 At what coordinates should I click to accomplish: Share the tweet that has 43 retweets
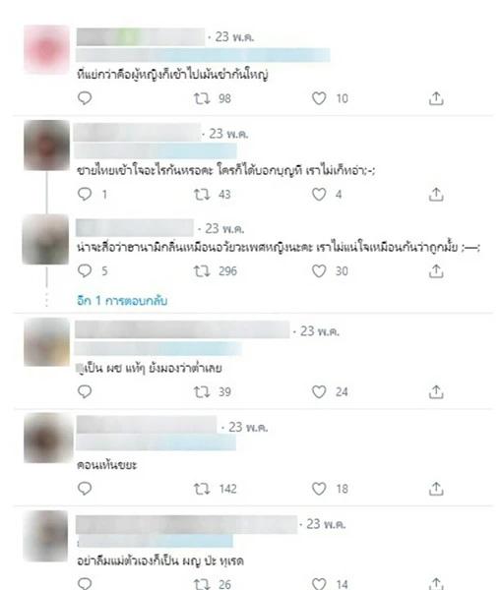436,195
